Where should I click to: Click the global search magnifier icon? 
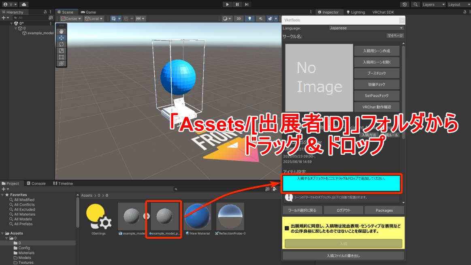pos(416,4)
